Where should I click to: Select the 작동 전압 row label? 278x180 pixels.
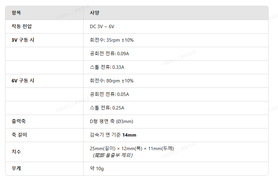22,26
